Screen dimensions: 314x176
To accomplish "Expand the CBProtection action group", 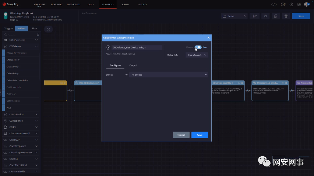I will (x=36, y=114).
